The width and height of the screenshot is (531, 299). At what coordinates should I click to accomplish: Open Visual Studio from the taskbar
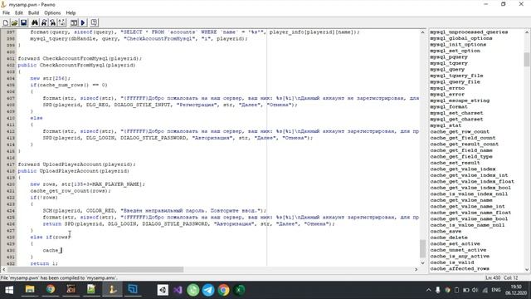pyautogui.click(x=178, y=290)
